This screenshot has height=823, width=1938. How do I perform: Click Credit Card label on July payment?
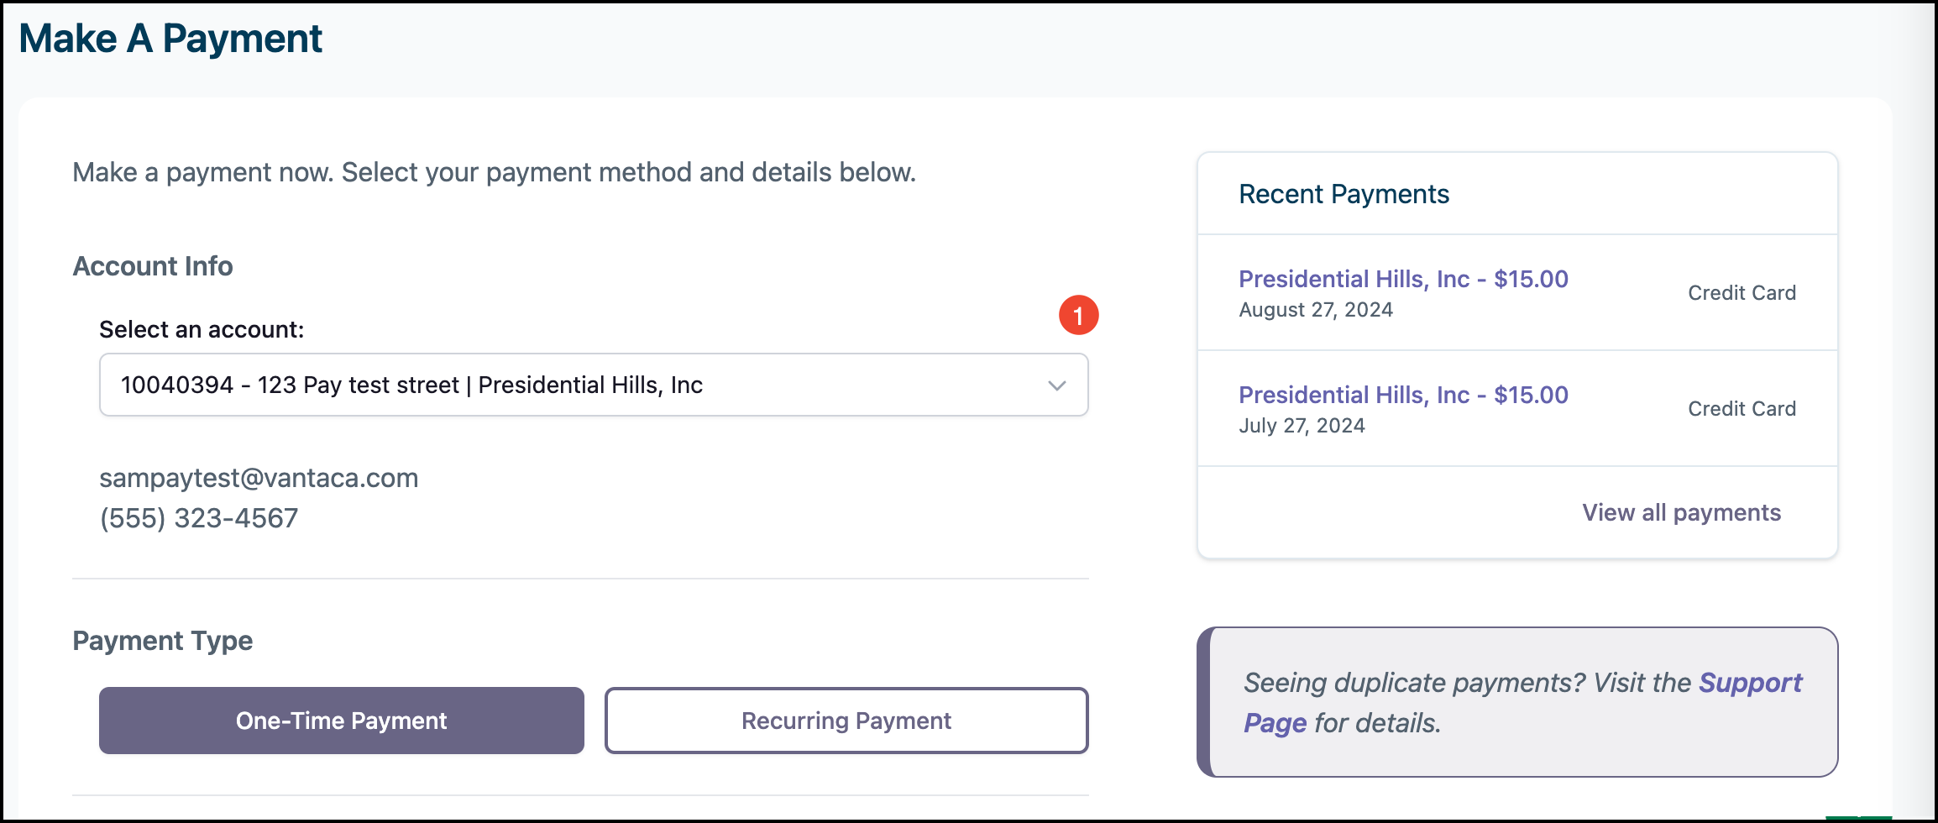pos(1742,409)
